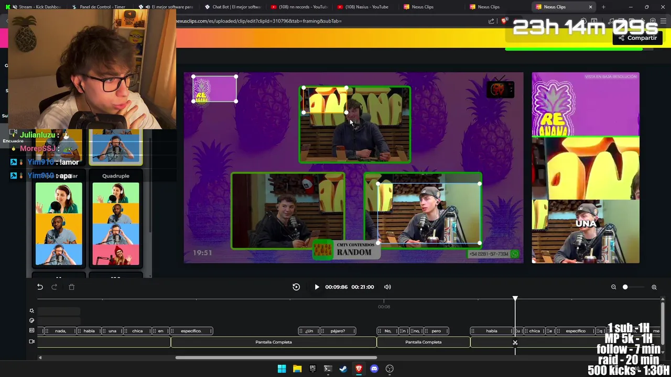
Task: Select caption word 'pero'
Action: coord(436,331)
